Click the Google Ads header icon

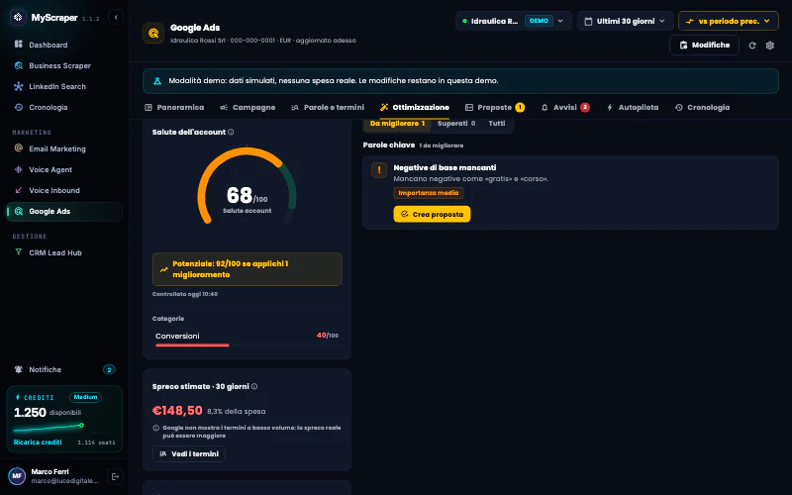tap(153, 34)
